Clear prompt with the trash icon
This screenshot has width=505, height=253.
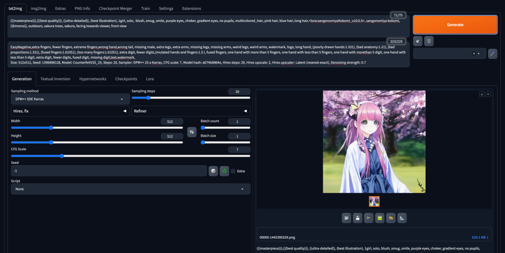(429, 41)
